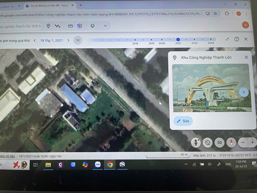Open the measure distance ruler tool
The height and width of the screenshot is (193, 257).
(x=70, y=26)
